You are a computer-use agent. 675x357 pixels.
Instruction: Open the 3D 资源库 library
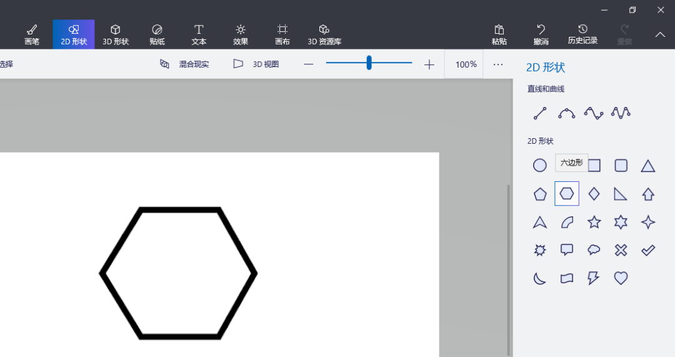[324, 34]
